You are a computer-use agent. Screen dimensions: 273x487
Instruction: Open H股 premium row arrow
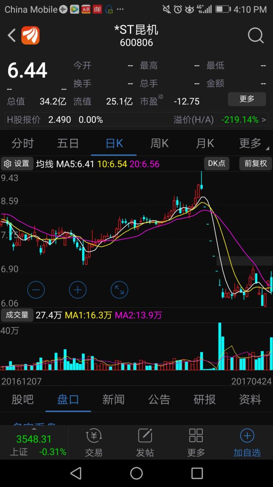[x=264, y=120]
